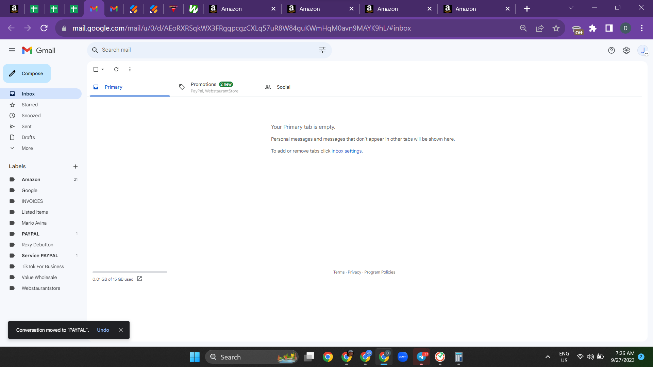The width and height of the screenshot is (653, 367).
Task: Open Gmail Settings gear
Action: [x=626, y=50]
